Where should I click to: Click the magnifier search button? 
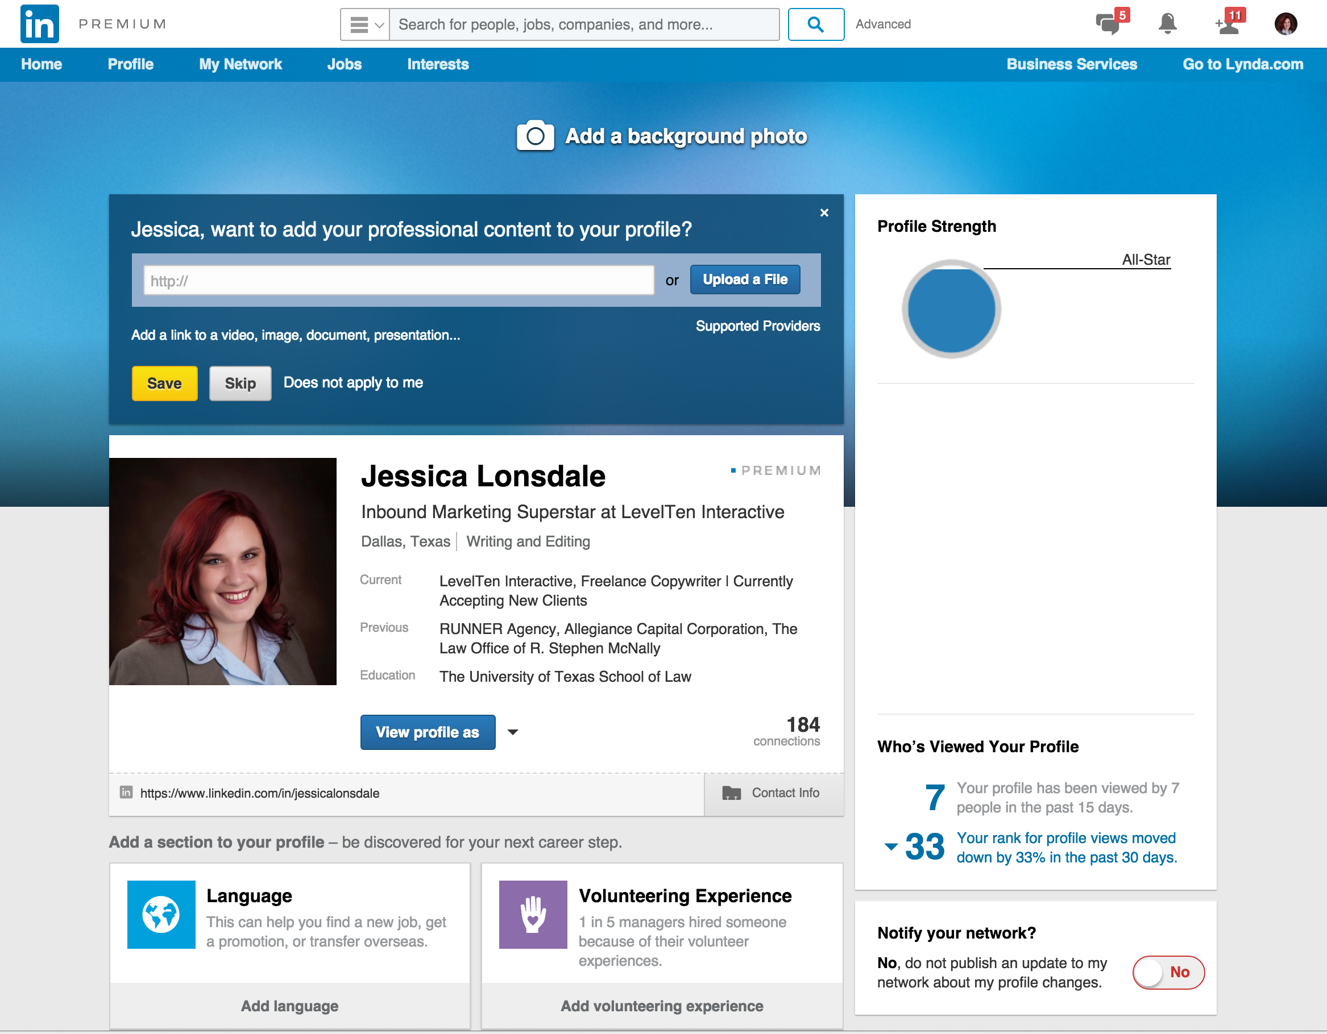[815, 24]
